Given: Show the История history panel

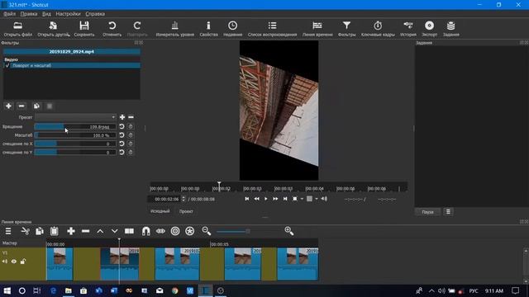Looking at the screenshot, I should tap(407, 29).
